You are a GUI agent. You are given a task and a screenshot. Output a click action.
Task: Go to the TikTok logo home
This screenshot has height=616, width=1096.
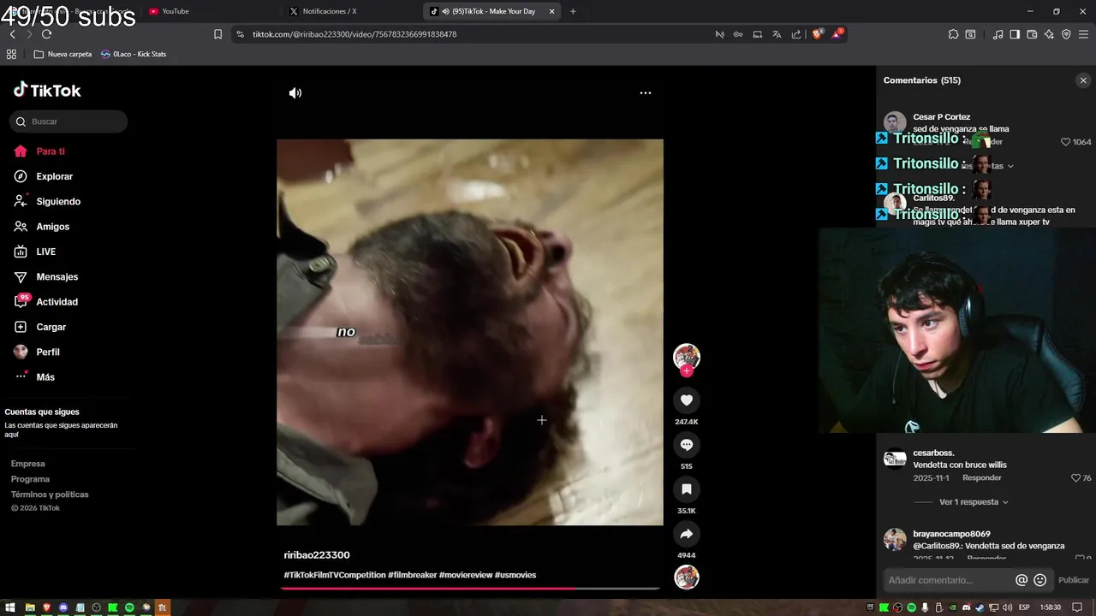point(47,90)
